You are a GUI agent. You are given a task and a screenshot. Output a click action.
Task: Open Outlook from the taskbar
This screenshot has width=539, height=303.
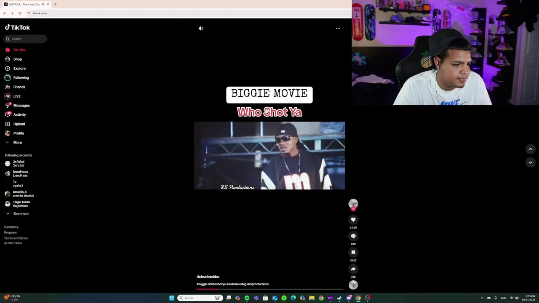coord(275,298)
